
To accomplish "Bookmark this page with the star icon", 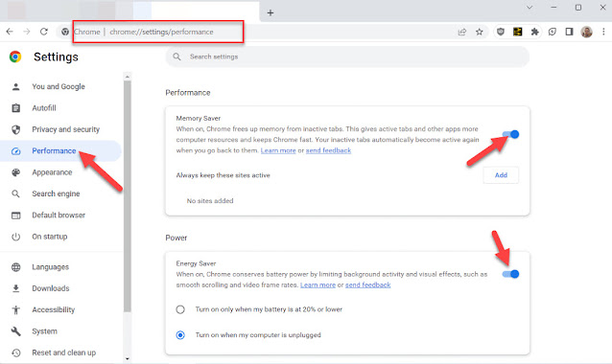I will (x=480, y=32).
